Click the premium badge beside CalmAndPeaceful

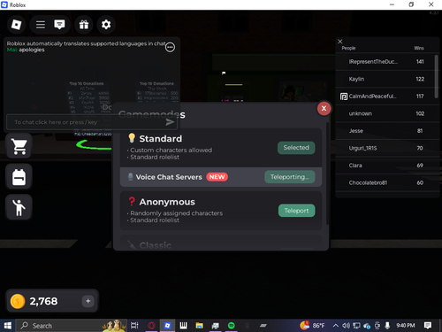click(x=344, y=97)
